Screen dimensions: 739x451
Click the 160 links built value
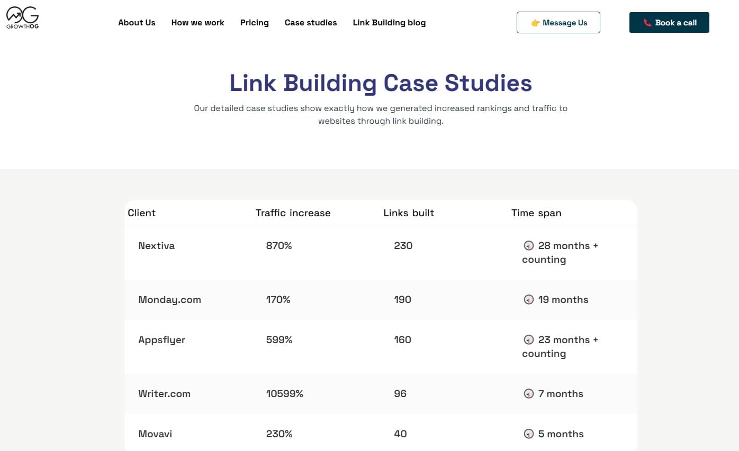402,340
